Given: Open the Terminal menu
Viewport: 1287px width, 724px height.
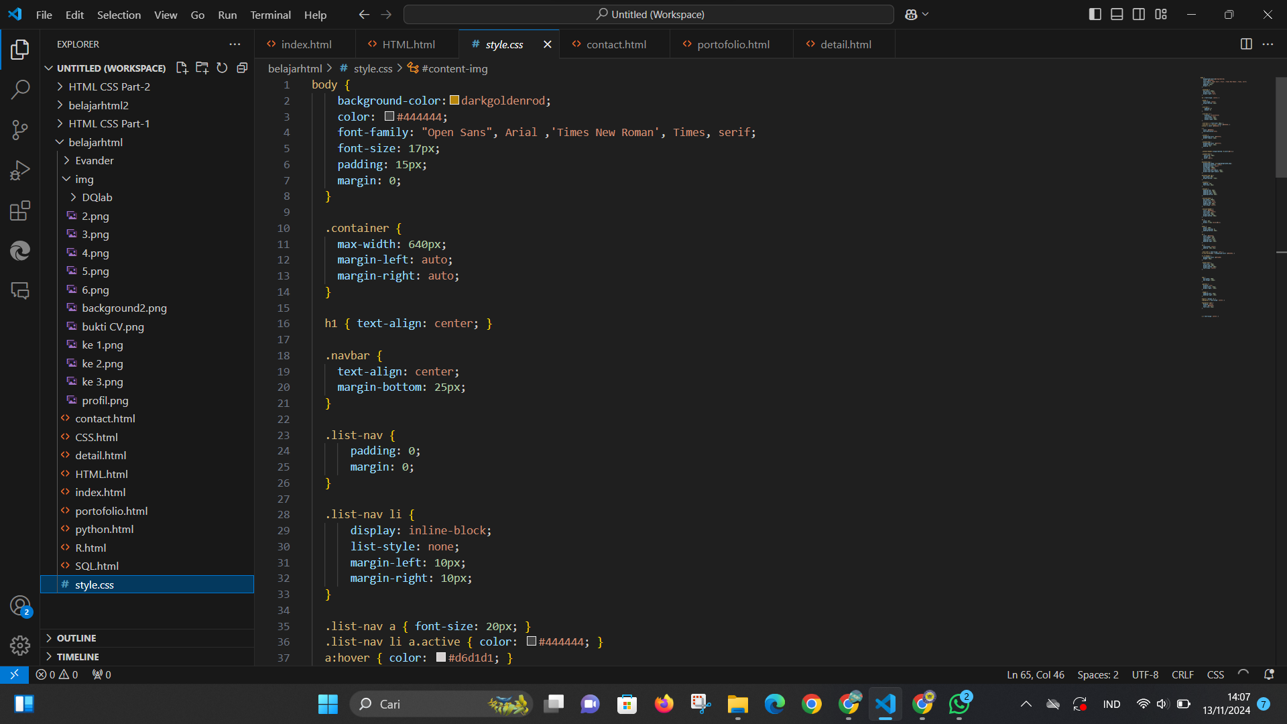Looking at the screenshot, I should tap(270, 15).
